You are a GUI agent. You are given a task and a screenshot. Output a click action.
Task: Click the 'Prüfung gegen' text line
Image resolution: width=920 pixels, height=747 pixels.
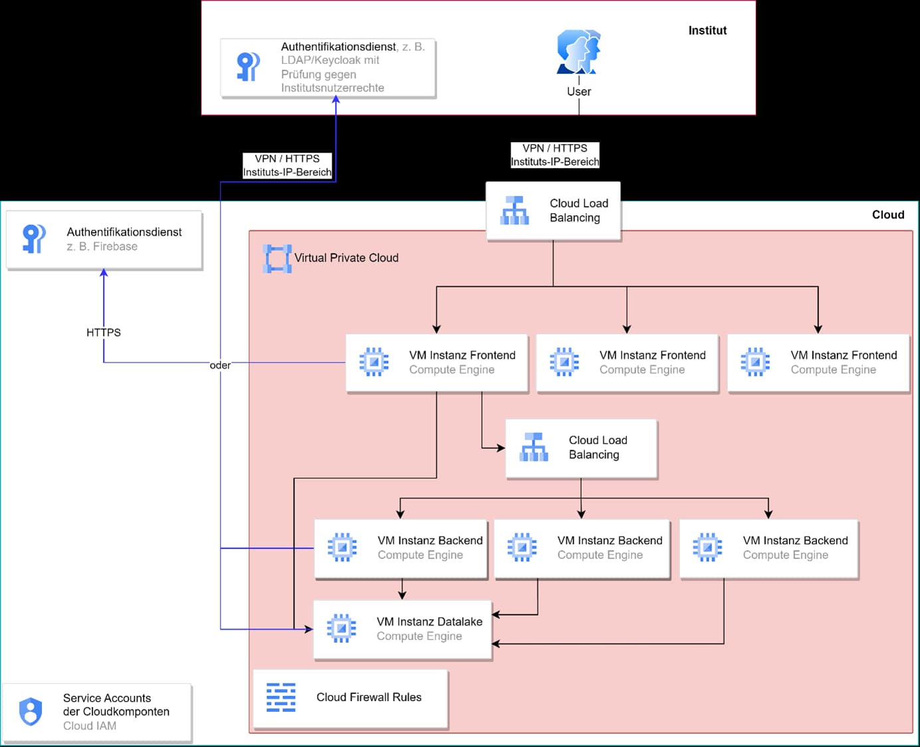pos(318,74)
